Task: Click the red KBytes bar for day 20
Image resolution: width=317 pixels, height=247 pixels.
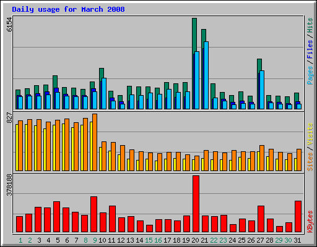Action: pyautogui.click(x=196, y=204)
